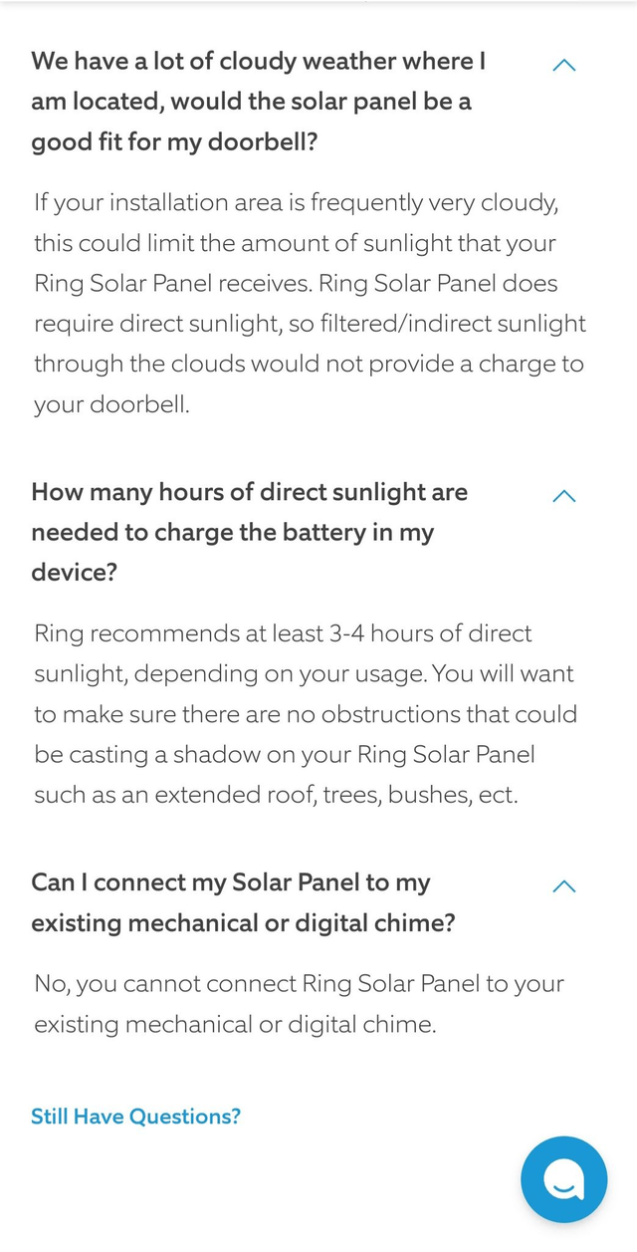The image size is (637, 1252).
Task: Open the Still Have Questions? link
Action: coord(135,1116)
